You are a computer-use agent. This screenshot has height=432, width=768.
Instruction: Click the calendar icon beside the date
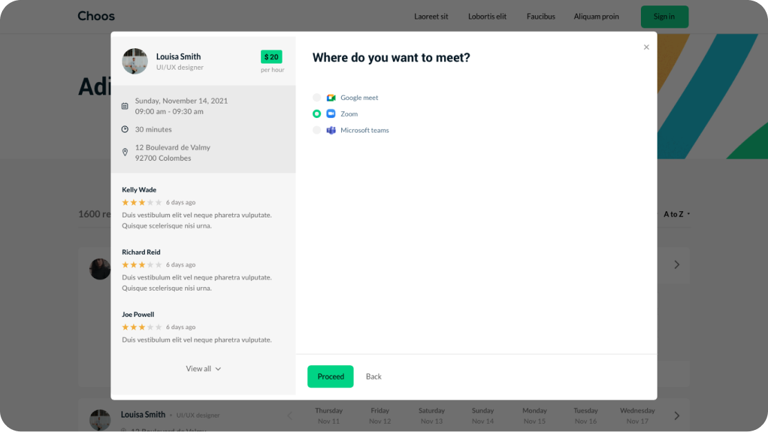tap(125, 106)
